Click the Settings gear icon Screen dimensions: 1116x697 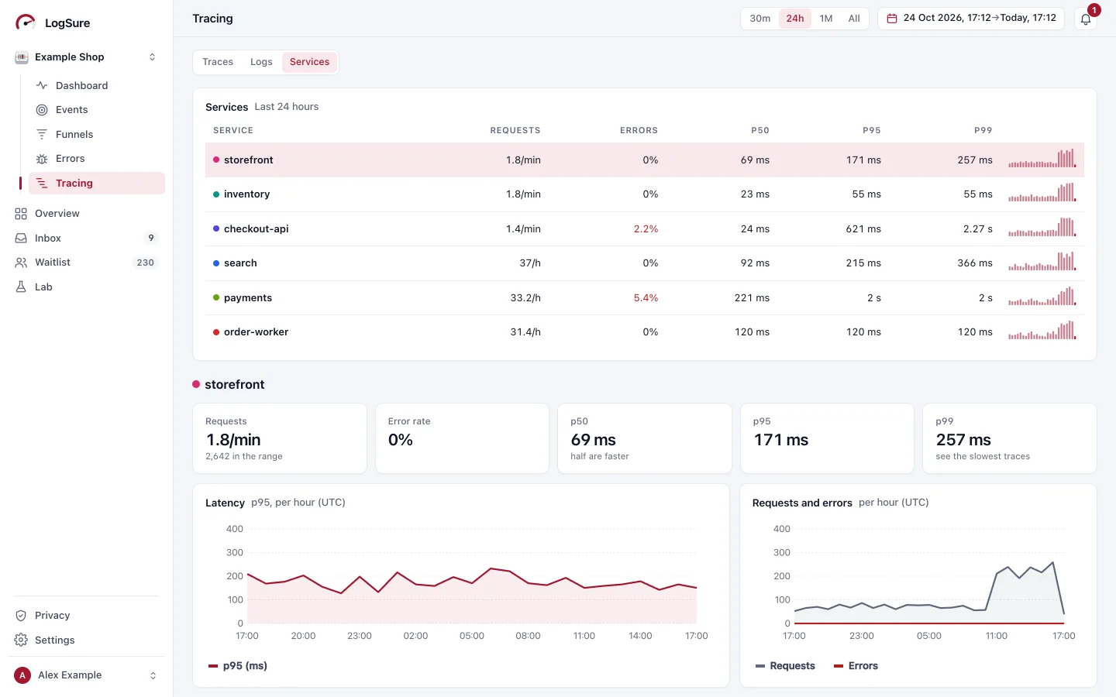click(21, 640)
